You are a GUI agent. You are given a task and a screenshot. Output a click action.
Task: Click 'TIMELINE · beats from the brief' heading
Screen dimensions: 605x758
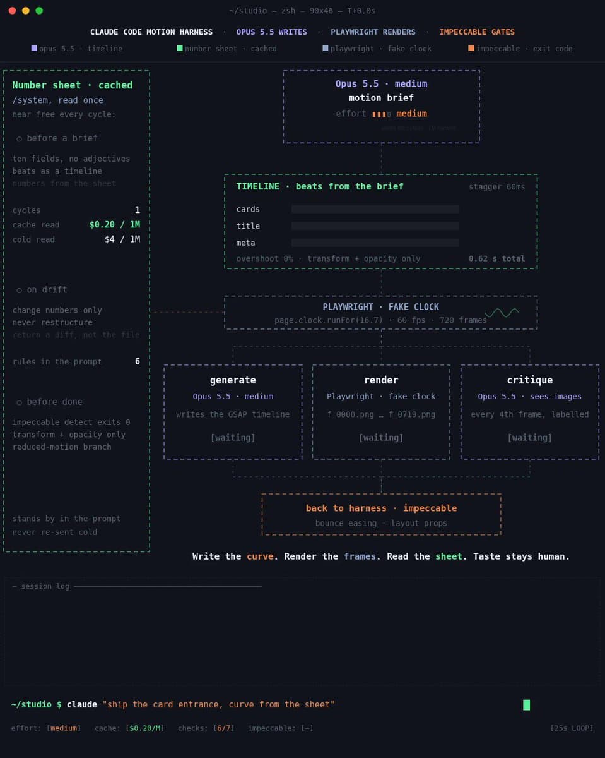click(320, 186)
